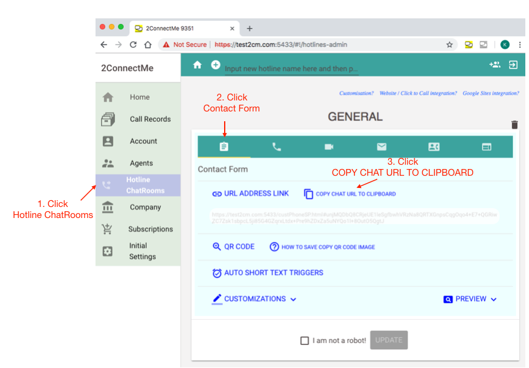Switch to the web page layout tab
Viewport: 529px width, 368px height.
point(487,147)
